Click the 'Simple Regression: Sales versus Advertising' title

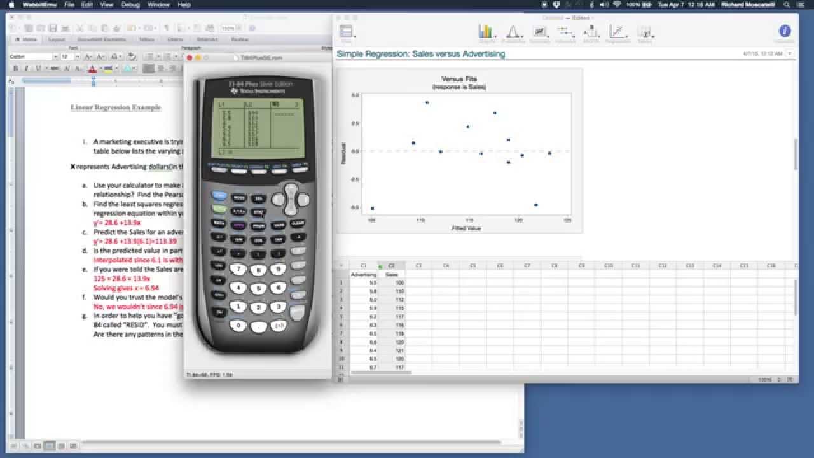click(x=421, y=54)
